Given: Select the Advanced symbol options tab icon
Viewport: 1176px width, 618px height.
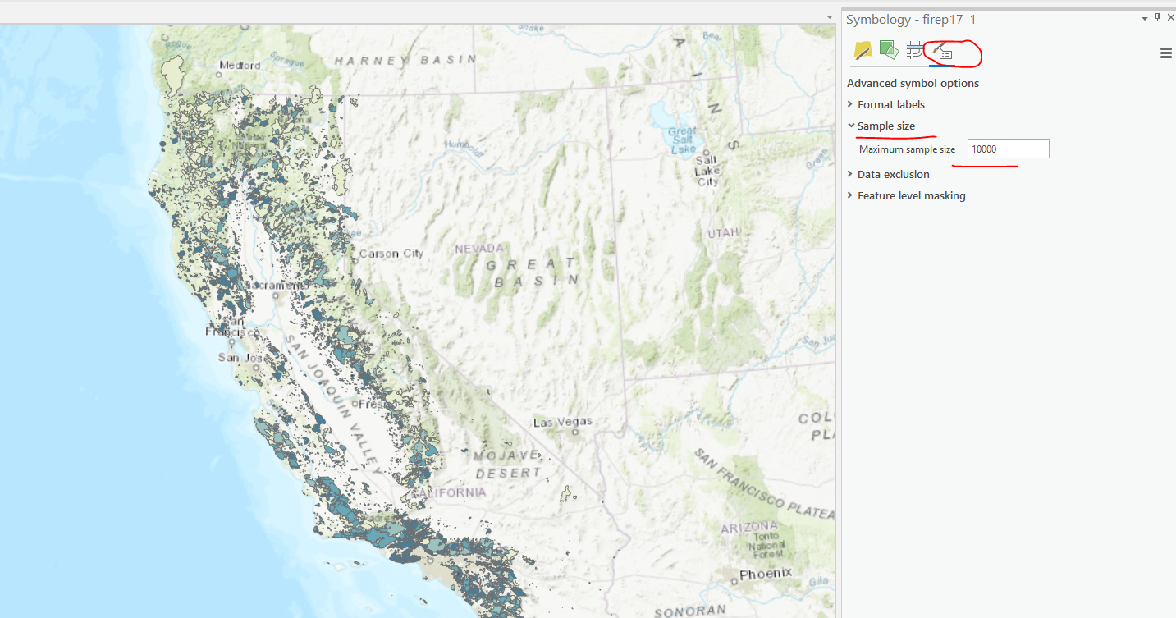Looking at the screenshot, I should [x=942, y=52].
